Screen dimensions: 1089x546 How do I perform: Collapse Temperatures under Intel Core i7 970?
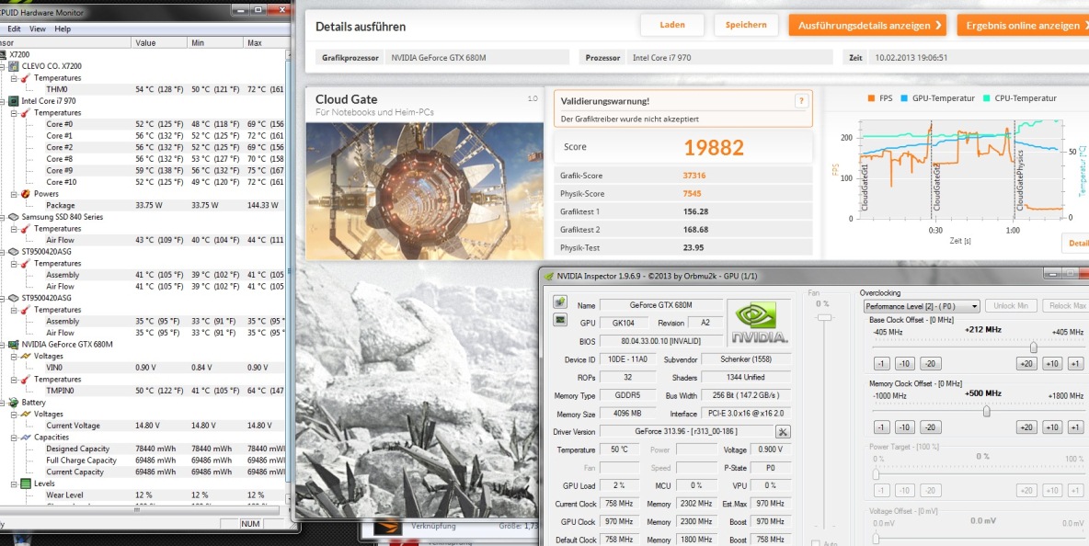coord(14,112)
